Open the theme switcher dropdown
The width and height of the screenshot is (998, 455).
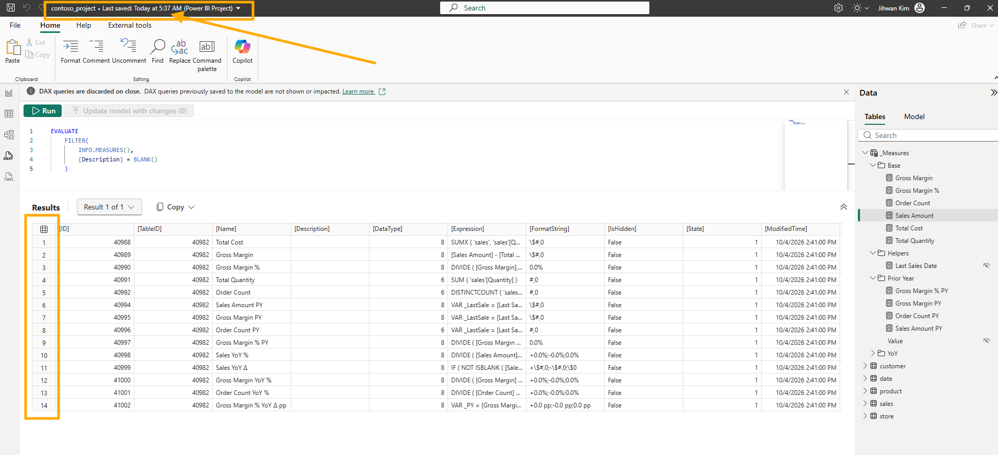(861, 8)
